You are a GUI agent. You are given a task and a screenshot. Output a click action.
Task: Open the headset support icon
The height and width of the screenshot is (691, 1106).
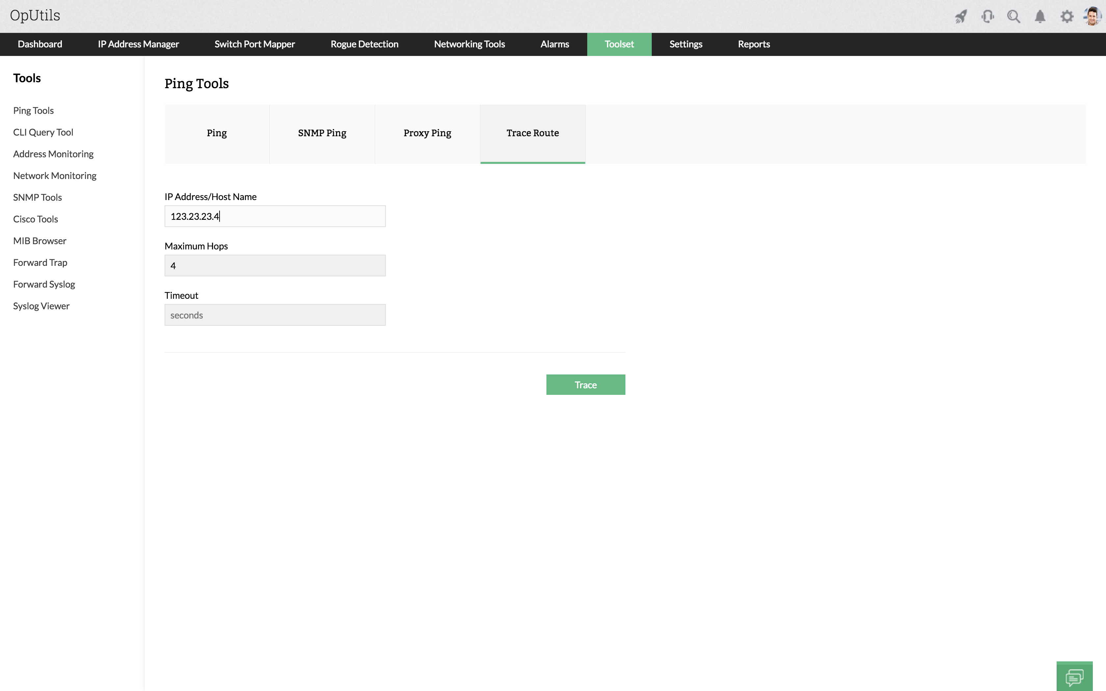pyautogui.click(x=987, y=16)
